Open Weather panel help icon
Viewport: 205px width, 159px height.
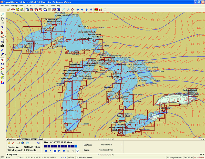38,143
